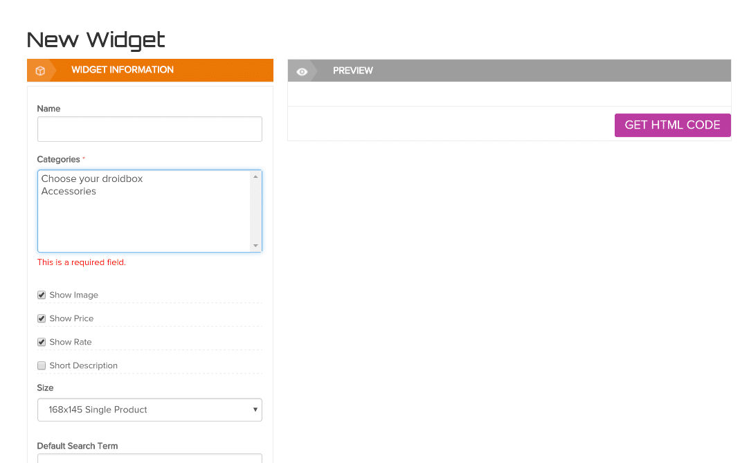The height and width of the screenshot is (463, 749).
Task: Focus the Default Search Term field
Action: (x=150, y=458)
